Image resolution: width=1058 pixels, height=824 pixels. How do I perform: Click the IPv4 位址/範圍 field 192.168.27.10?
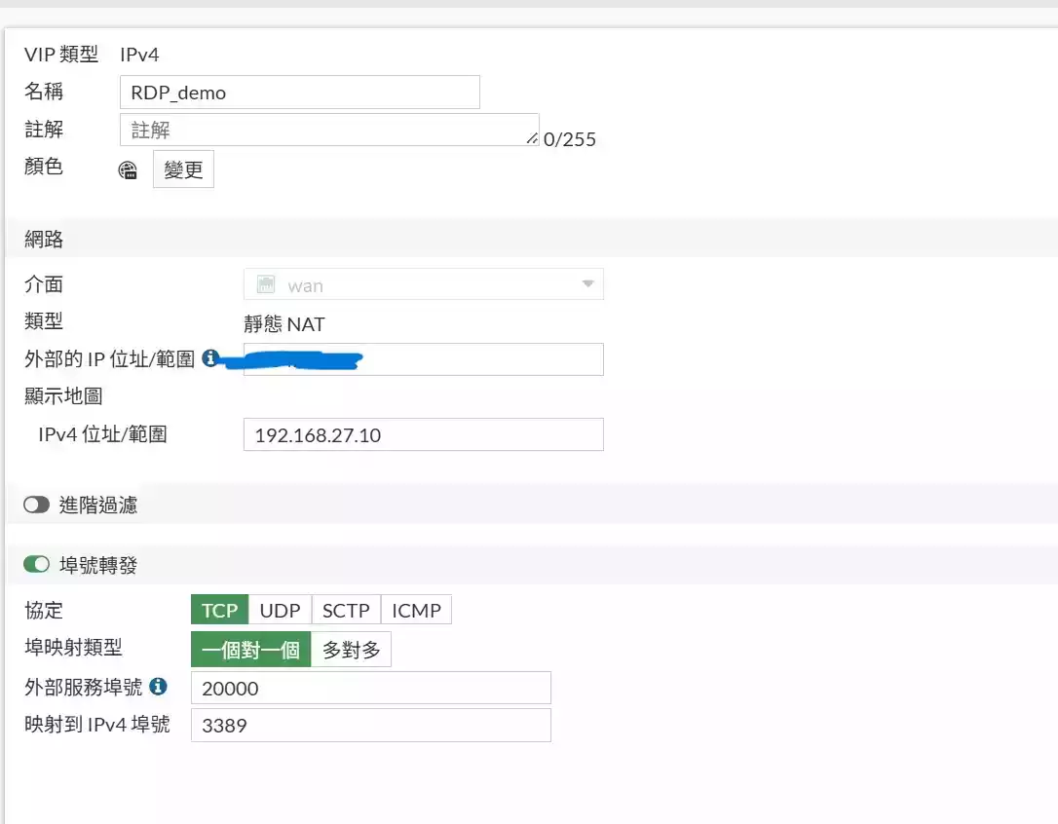coord(423,434)
